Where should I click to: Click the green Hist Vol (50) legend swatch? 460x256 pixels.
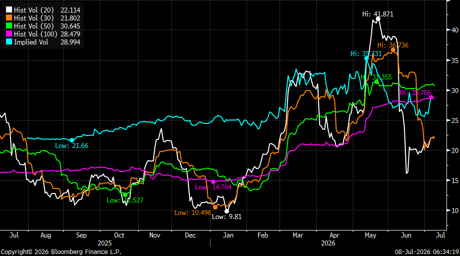click(9, 25)
